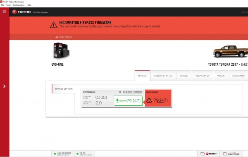Expand the red sidebar arrow
Screen dimensions: 248x157
(x=5, y=86)
